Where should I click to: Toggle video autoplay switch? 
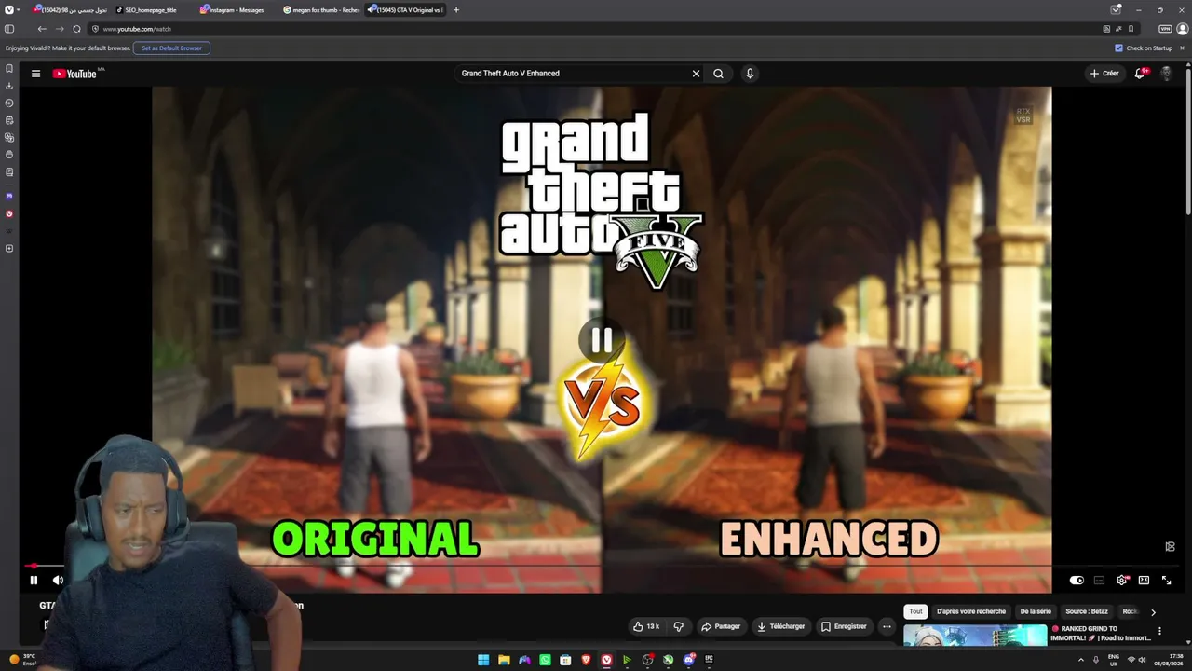click(1077, 580)
